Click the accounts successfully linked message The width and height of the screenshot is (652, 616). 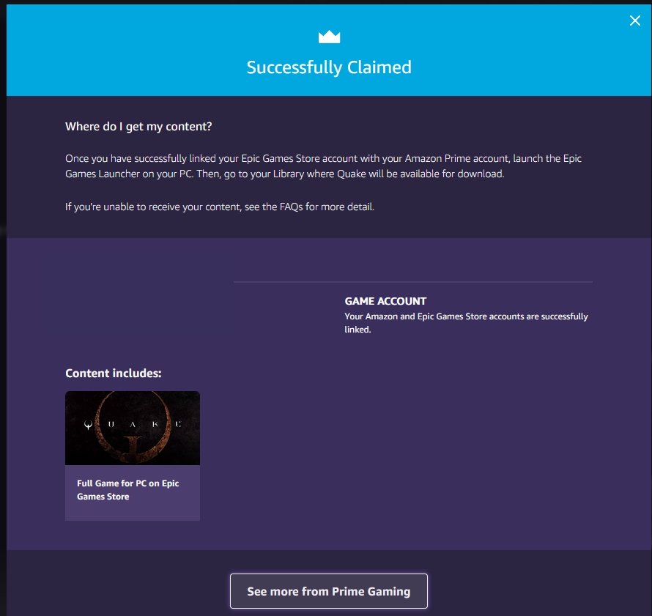[466, 322]
